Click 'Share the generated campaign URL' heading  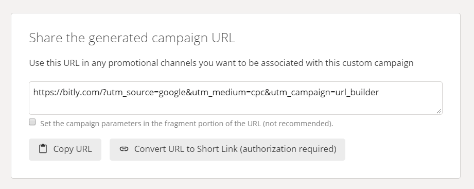[x=132, y=38]
